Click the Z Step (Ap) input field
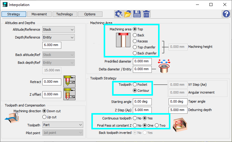This screenshot has height=142, width=232. click(142, 110)
